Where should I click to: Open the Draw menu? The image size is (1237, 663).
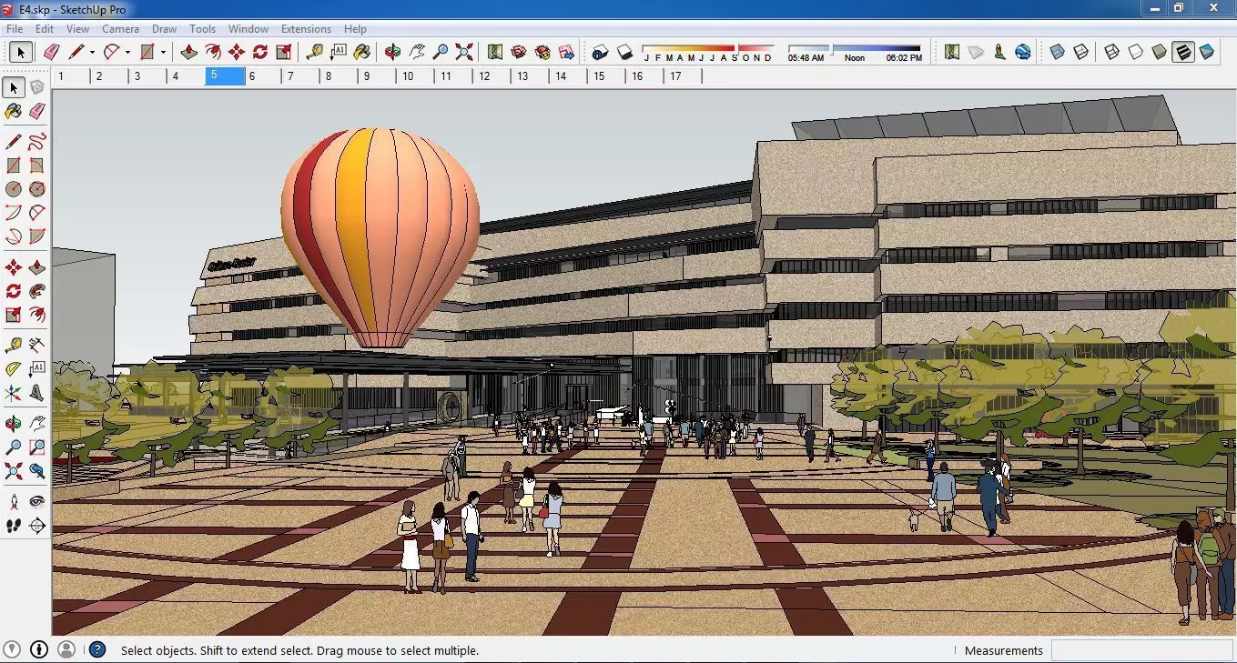[165, 29]
